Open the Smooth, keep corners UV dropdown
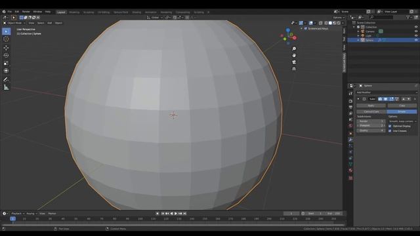Image resolution: width=420 pixels, height=236 pixels. tap(402, 121)
